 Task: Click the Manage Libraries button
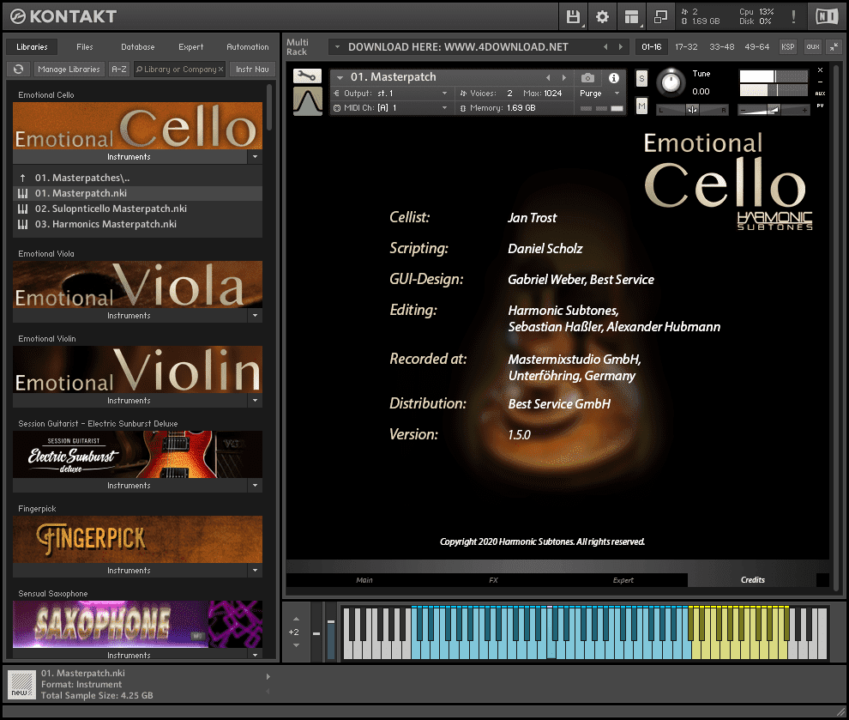click(69, 69)
